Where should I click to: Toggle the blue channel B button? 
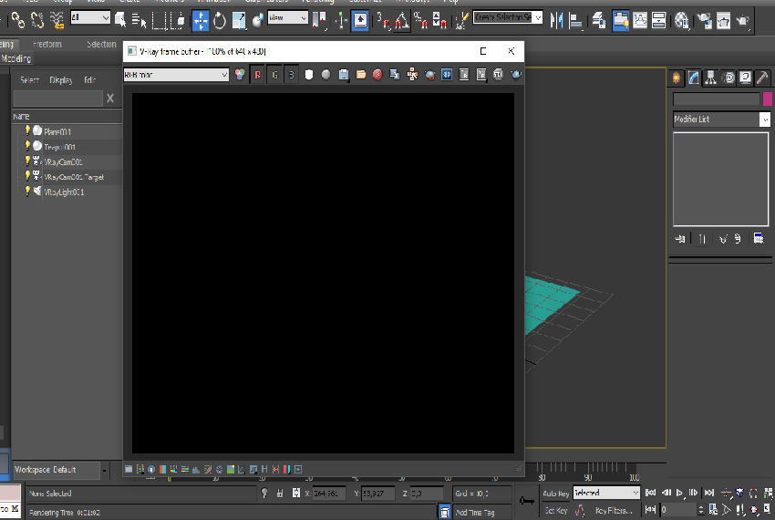click(292, 74)
